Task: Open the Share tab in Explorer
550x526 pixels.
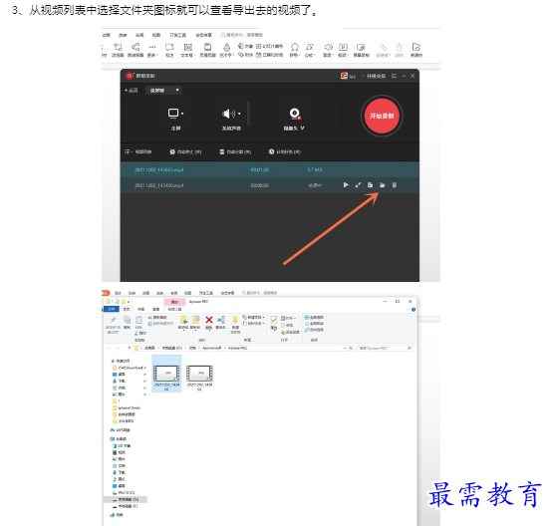Action: (141, 309)
